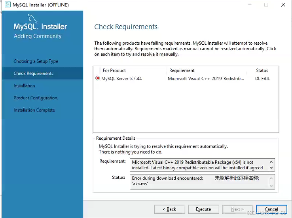292x218 pixels.
Task: Click the Cancel button
Action: click(x=271, y=209)
